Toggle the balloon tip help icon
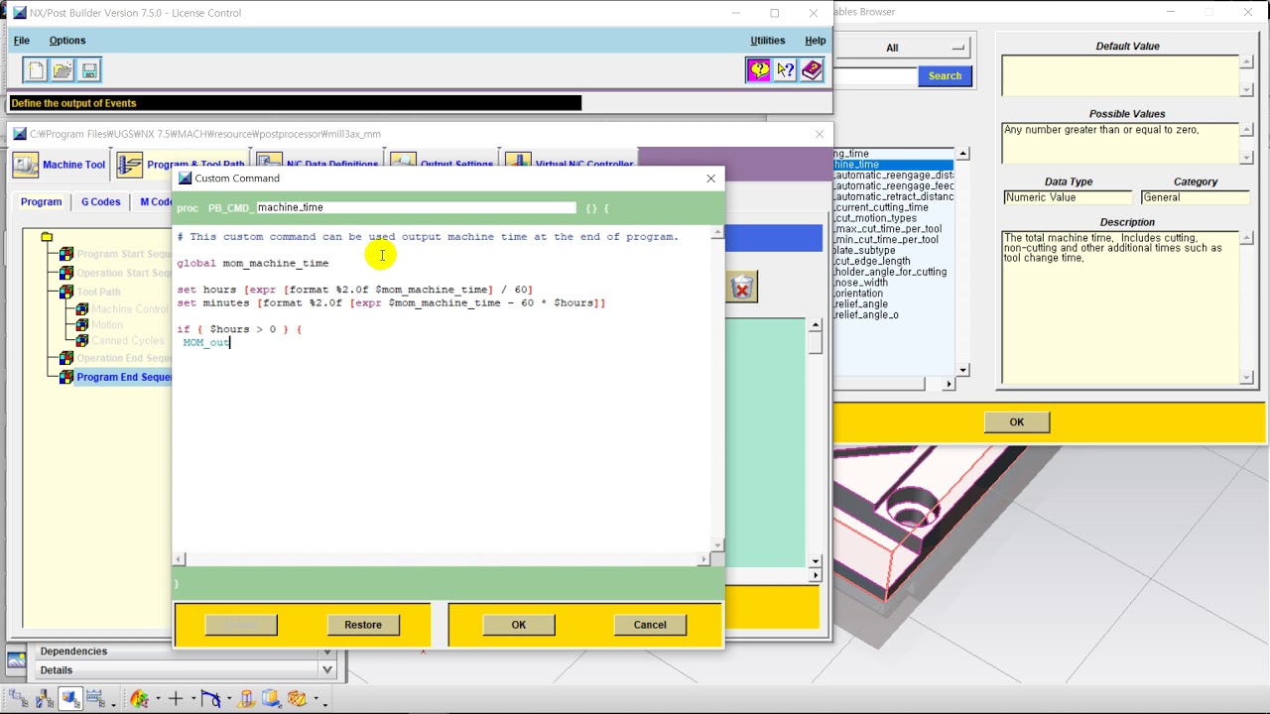 (x=759, y=69)
